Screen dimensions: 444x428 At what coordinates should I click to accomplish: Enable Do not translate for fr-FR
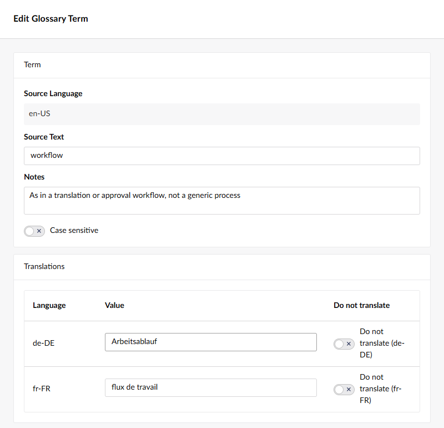(344, 390)
